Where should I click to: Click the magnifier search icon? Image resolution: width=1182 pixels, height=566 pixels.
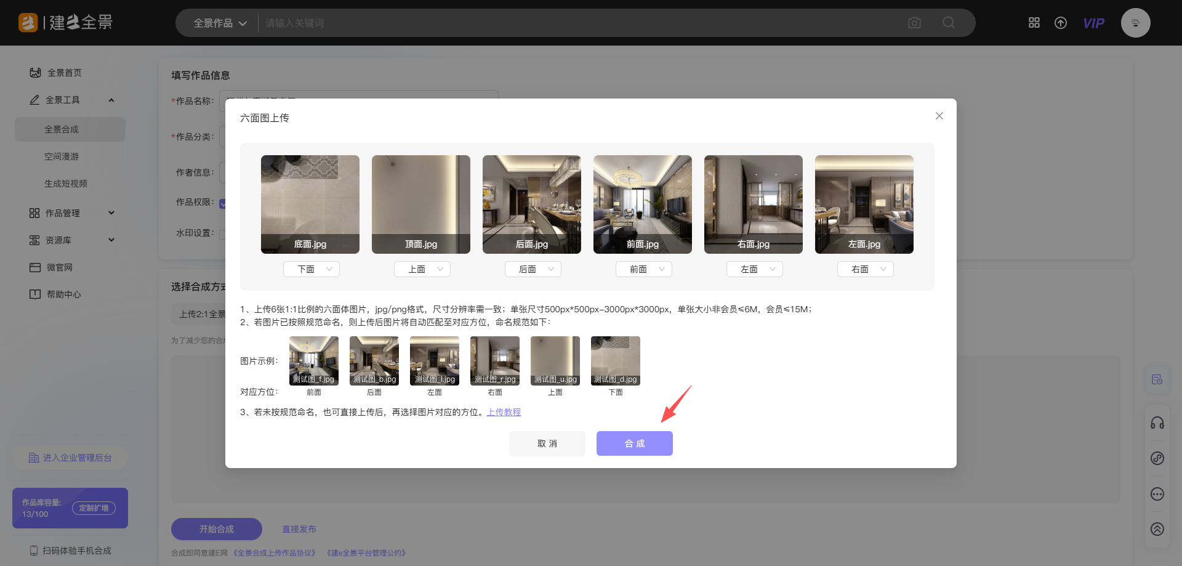949,23
